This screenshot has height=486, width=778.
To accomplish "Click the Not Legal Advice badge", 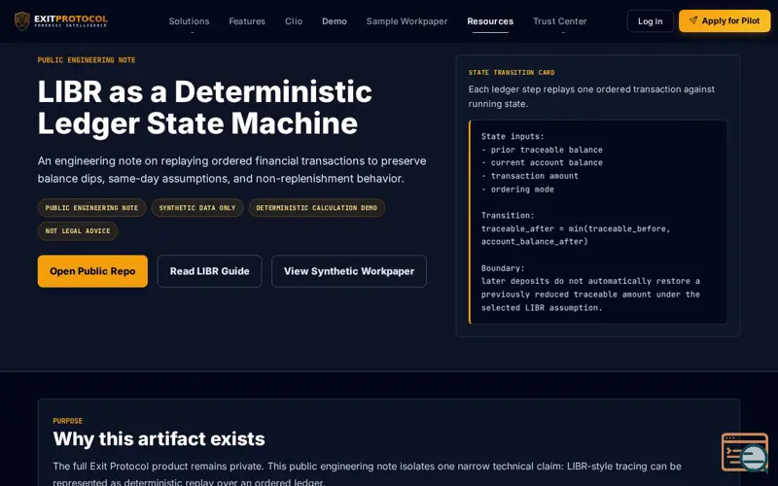I will point(78,231).
